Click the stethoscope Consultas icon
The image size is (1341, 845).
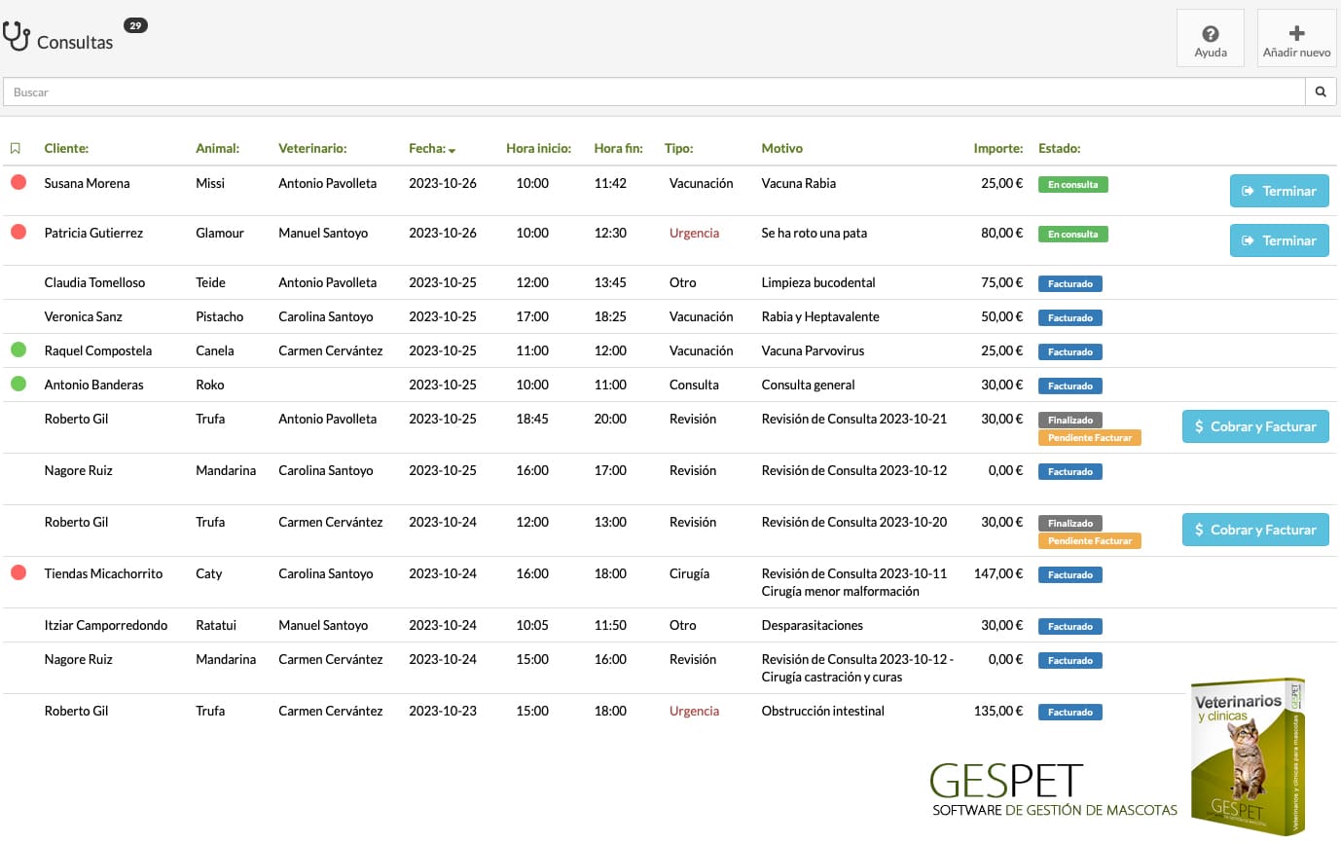(x=16, y=36)
